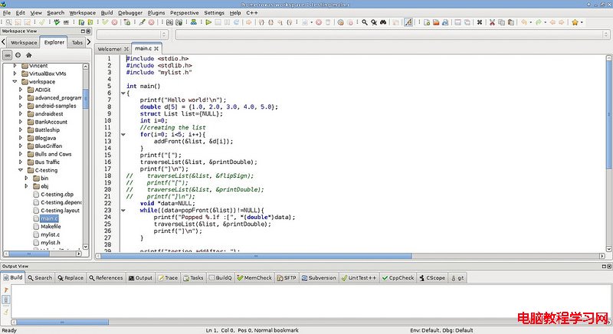The width and height of the screenshot is (613, 334).
Task: Click the plus-circle icon in Explorer toolbar
Action: click(x=18, y=55)
